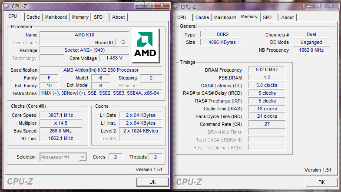Click the AMD logo image
341x192 pixels.
click(x=145, y=45)
